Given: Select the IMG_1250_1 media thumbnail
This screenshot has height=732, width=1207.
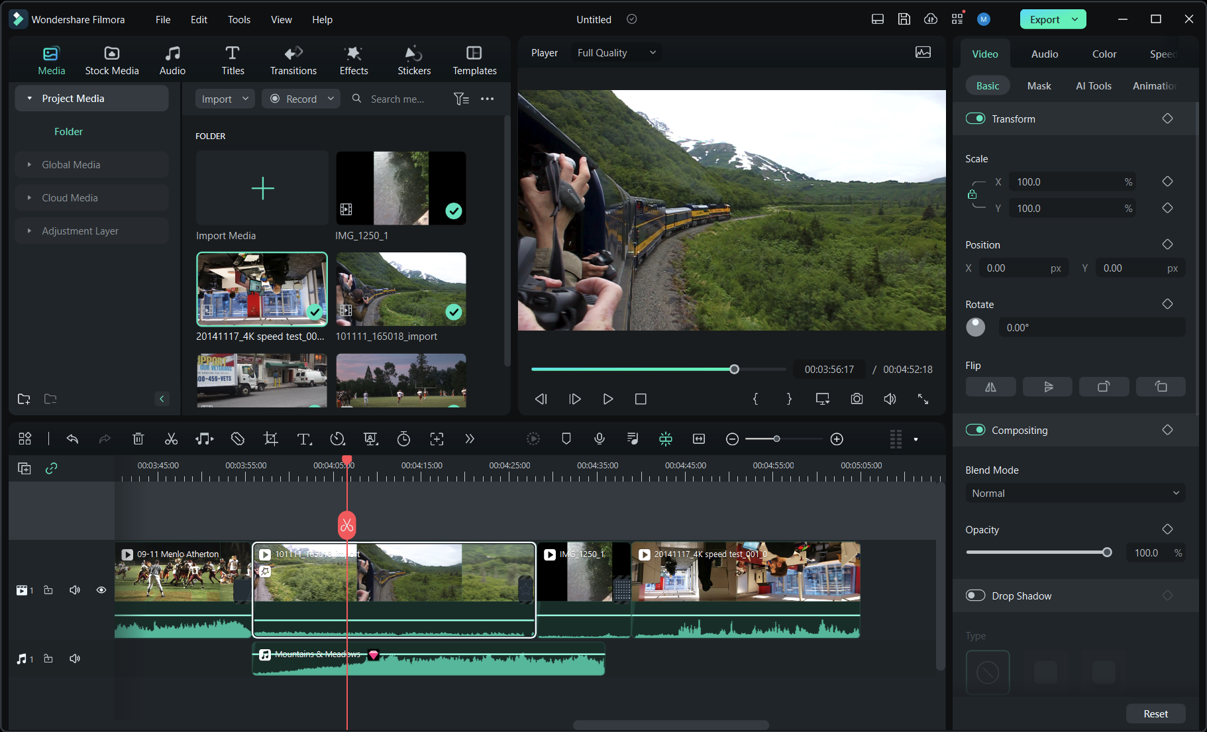Looking at the screenshot, I should click(400, 188).
